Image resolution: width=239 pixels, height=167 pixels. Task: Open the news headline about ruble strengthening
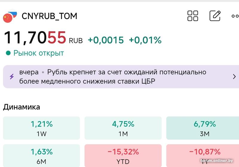coord(112,77)
